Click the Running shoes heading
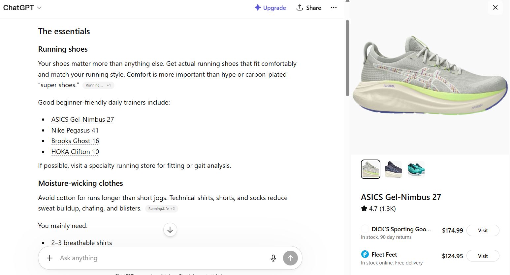 tap(63, 49)
